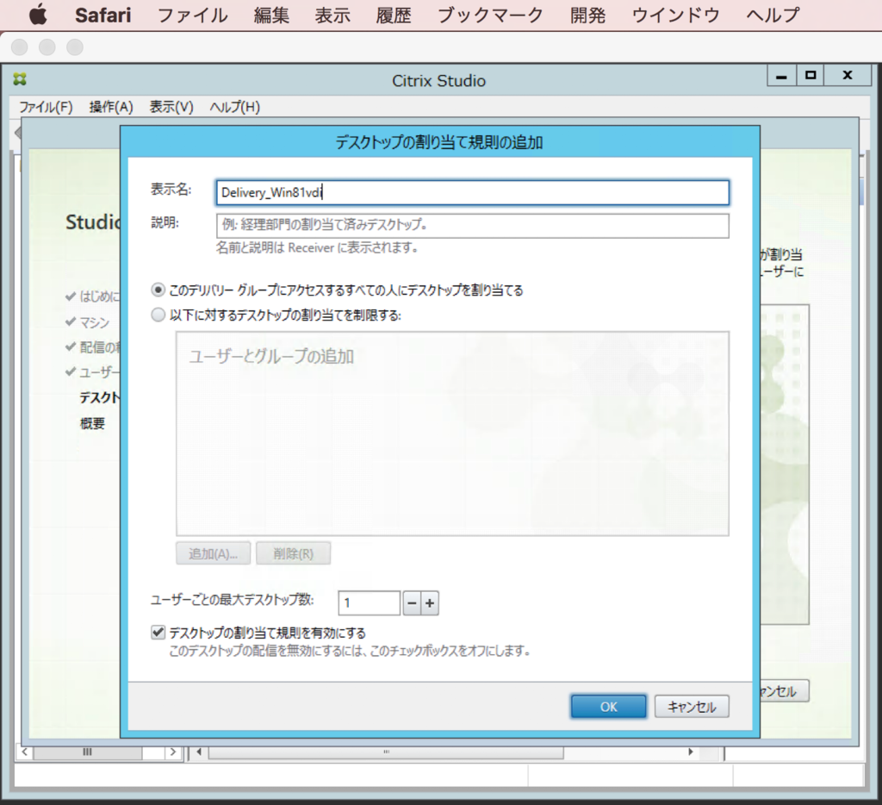Image resolution: width=882 pixels, height=805 pixels.
Task: Click the 概要 wizard step
Action: (x=92, y=423)
